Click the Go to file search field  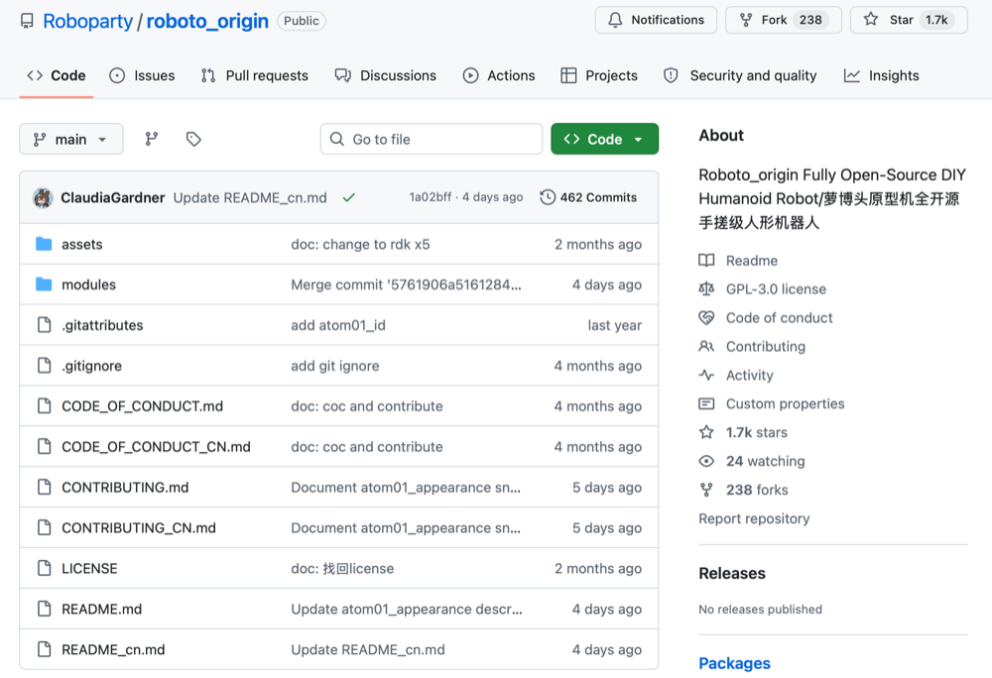coord(432,139)
